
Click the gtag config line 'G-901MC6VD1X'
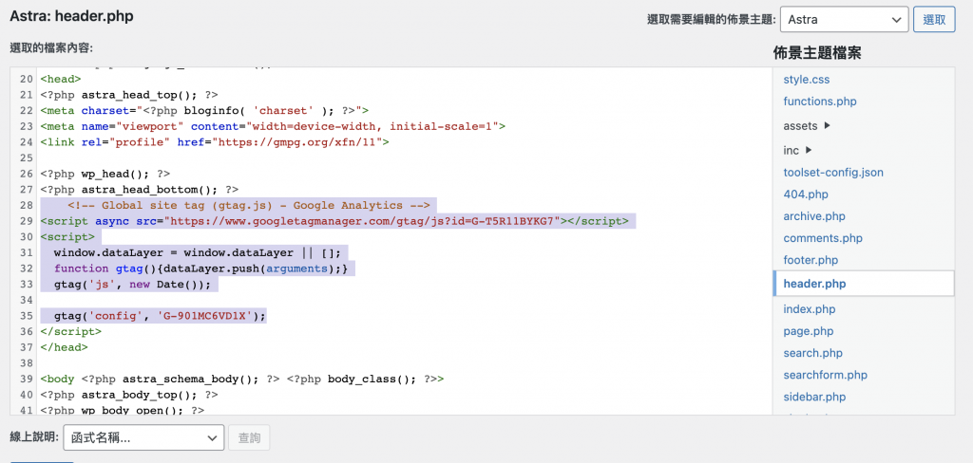click(160, 316)
